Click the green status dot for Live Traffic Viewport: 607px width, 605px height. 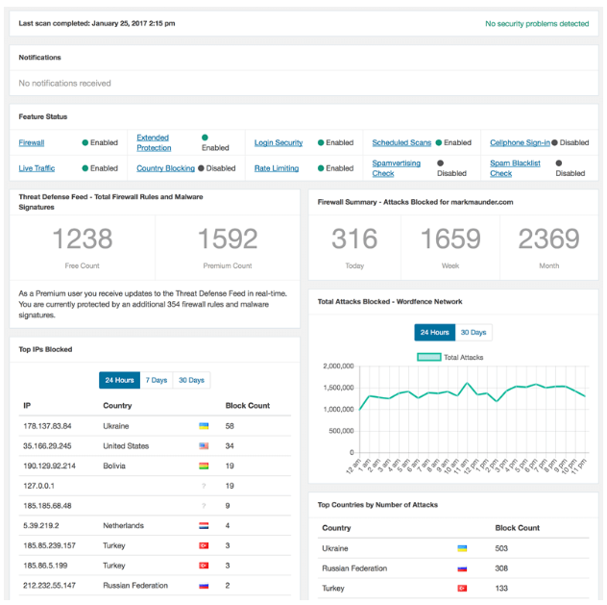[x=85, y=168]
